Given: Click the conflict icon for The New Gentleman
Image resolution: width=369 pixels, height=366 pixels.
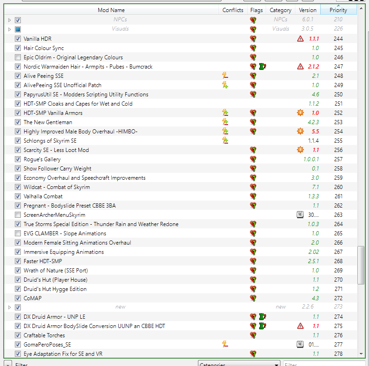Looking at the screenshot, I should pos(225,122).
